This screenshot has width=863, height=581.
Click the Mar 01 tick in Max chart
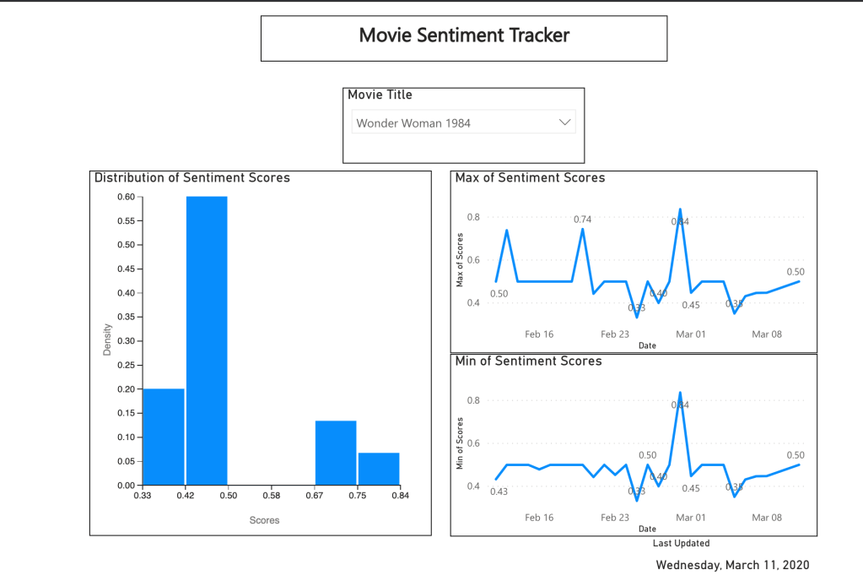pyautogui.click(x=690, y=334)
